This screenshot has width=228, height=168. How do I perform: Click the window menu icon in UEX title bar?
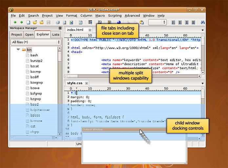pos(11,10)
